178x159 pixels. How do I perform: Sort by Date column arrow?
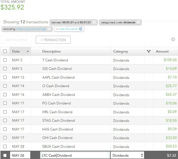click(x=28, y=52)
